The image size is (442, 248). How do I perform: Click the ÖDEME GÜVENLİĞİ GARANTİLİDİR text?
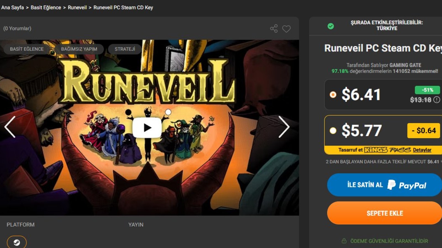pos(389,241)
